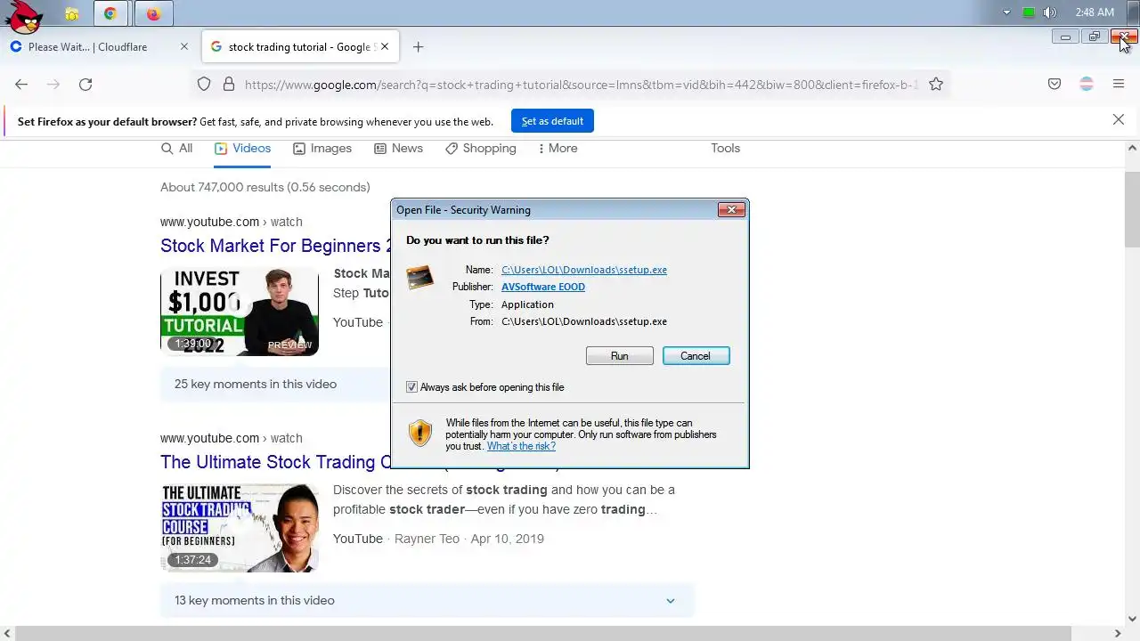Close the Please Wait Cloudflare tab
The height and width of the screenshot is (641, 1140).
point(183,46)
